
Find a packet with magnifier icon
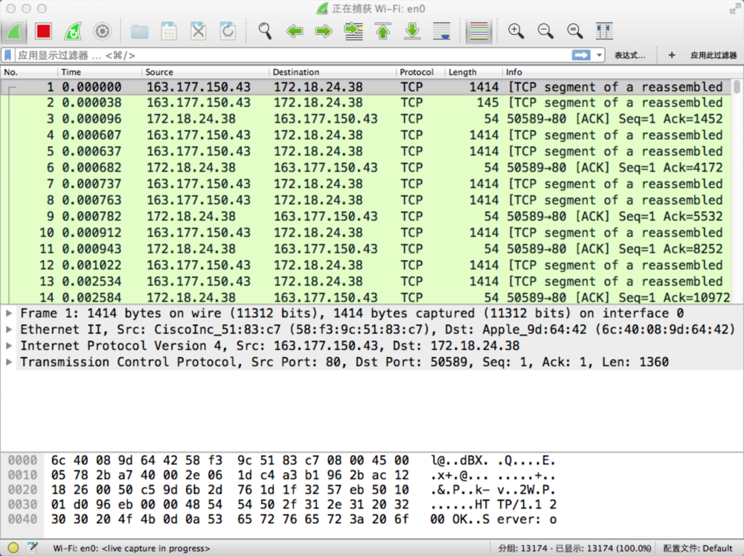(265, 31)
